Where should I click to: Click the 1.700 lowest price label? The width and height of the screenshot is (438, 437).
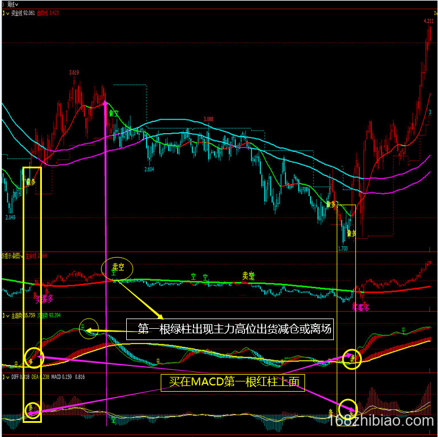click(x=342, y=248)
